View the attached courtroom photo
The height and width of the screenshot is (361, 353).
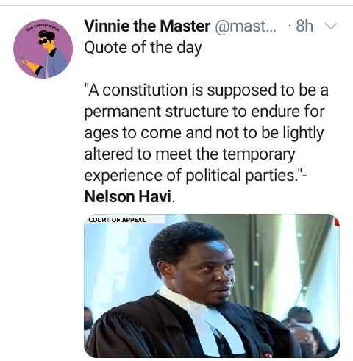click(x=212, y=286)
